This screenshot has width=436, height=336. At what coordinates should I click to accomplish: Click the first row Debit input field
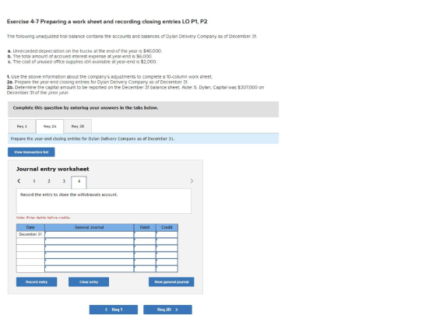point(145,234)
